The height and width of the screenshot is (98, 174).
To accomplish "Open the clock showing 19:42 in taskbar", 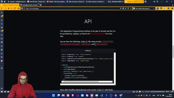I will coord(169,95).
